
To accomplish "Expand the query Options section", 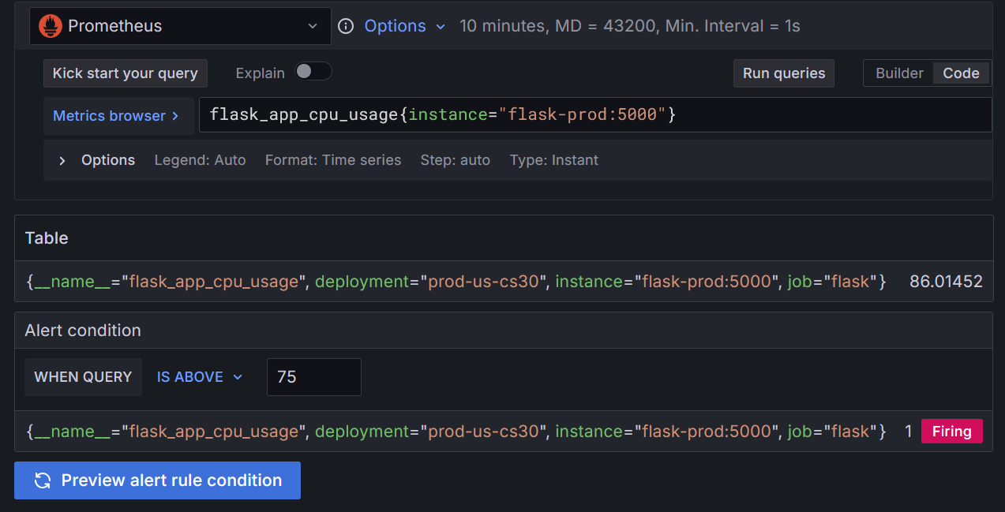I will tap(62, 160).
